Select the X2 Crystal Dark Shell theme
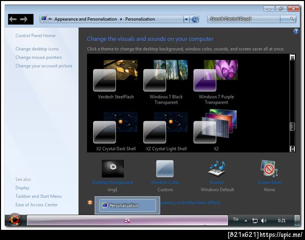 pos(115,131)
